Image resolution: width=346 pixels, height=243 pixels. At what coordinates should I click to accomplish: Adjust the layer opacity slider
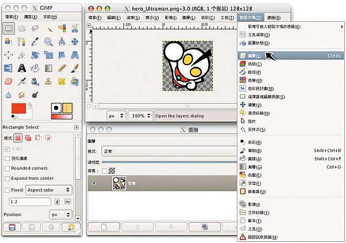click(x=169, y=162)
